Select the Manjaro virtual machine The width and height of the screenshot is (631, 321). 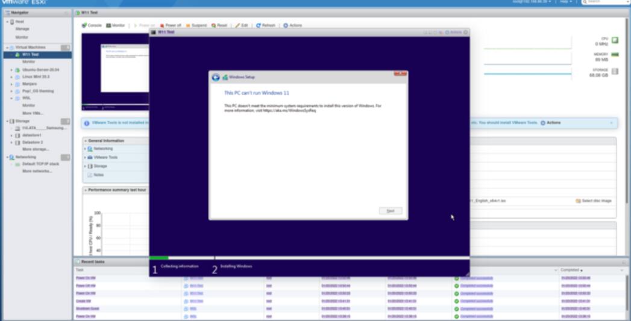(30, 84)
